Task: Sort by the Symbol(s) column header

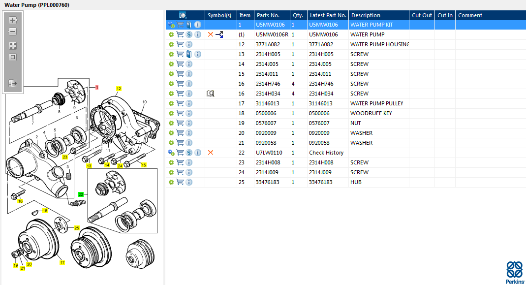Action: point(221,15)
